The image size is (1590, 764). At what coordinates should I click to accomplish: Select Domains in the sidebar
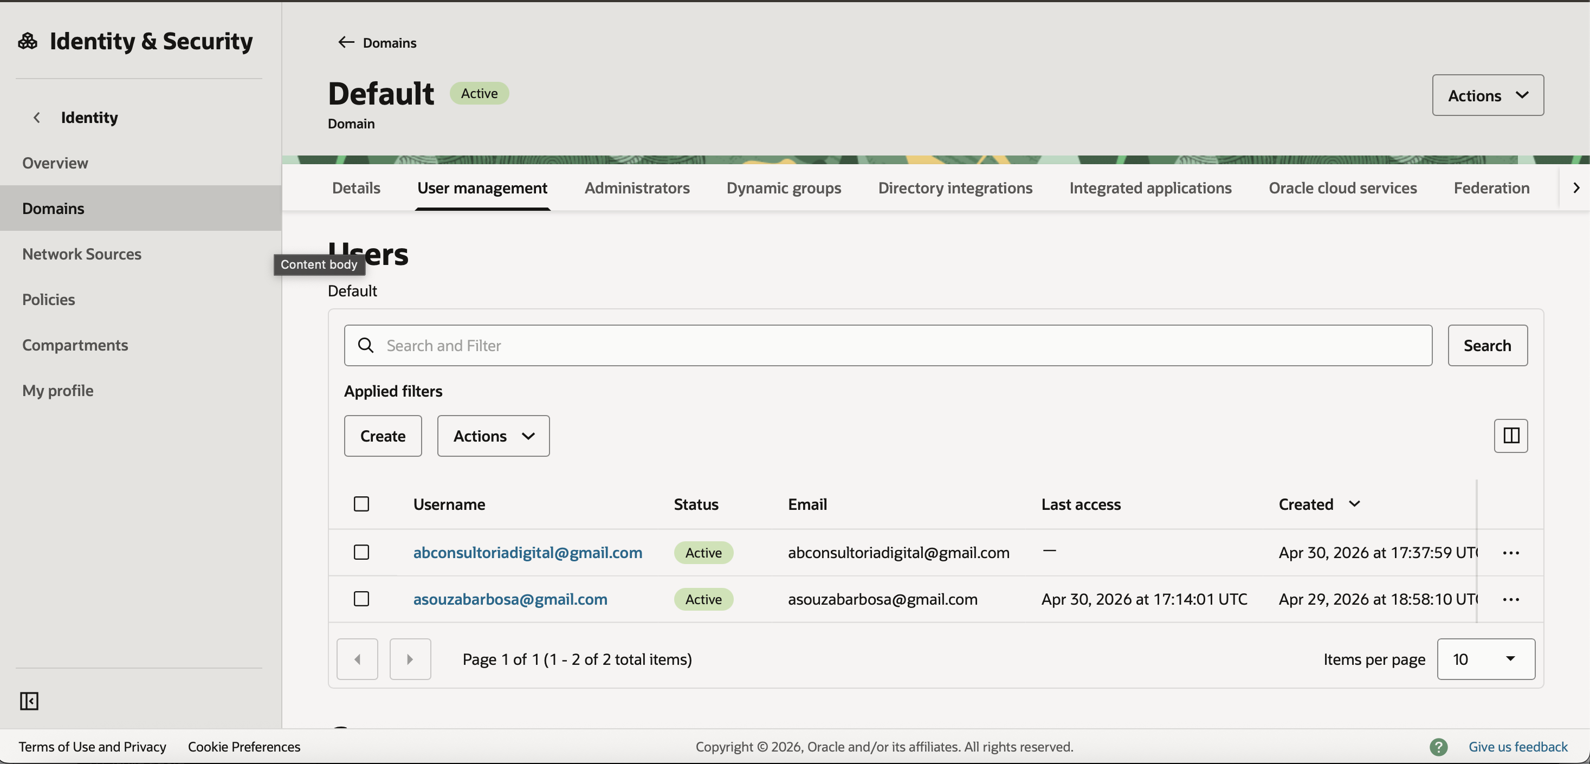click(141, 209)
